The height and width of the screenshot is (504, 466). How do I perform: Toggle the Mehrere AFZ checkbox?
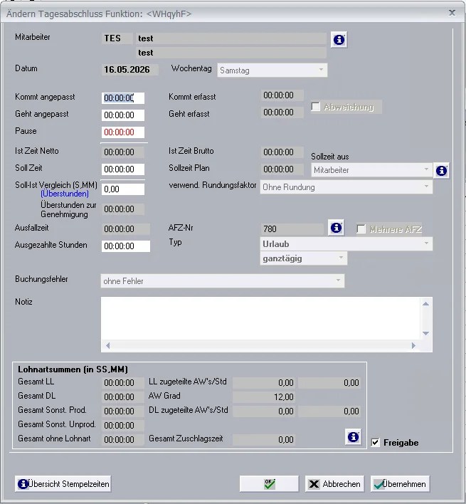tap(361, 229)
